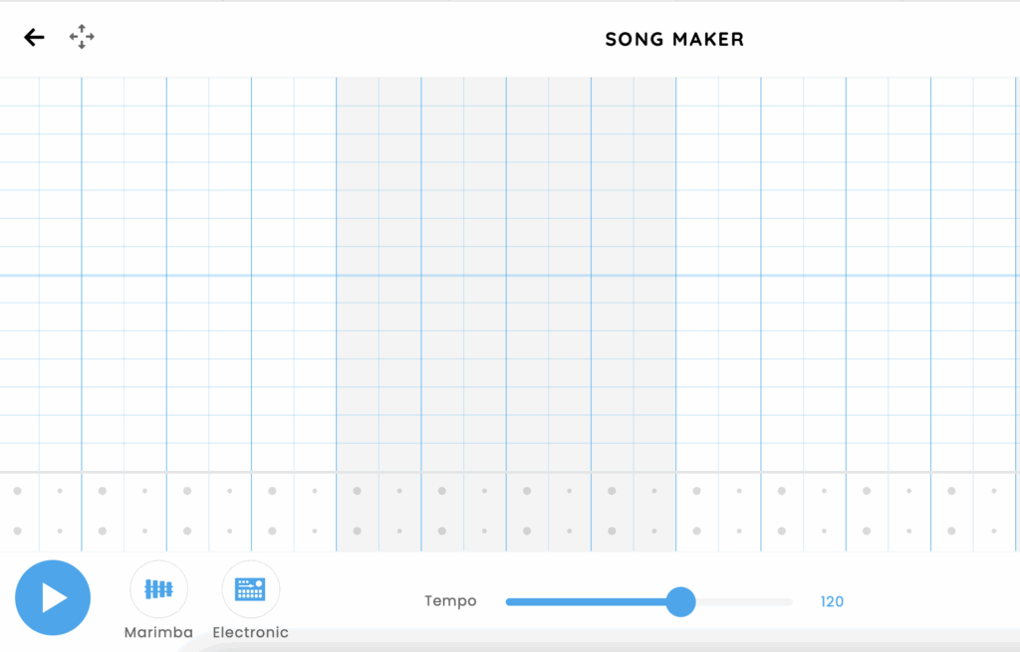Click the back arrow to exit Song Maker

tap(34, 37)
